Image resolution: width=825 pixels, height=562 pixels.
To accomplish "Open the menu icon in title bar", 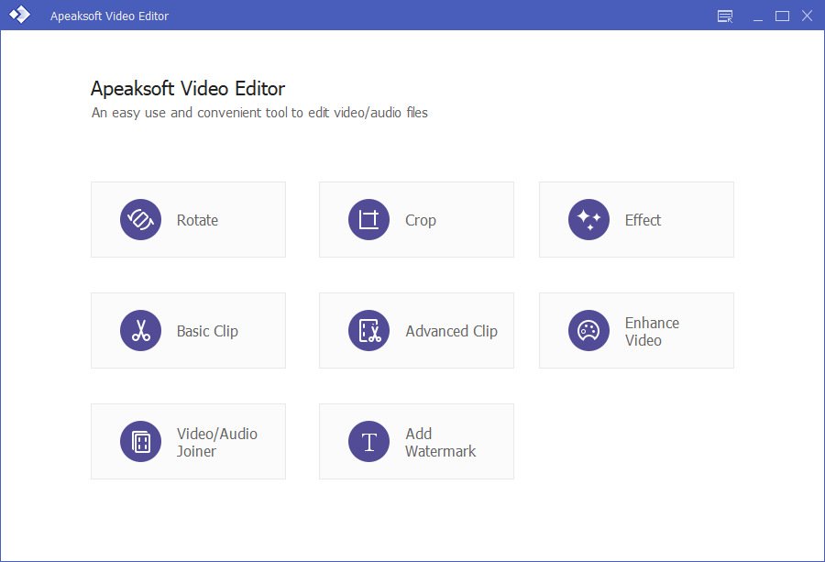I will pos(725,17).
